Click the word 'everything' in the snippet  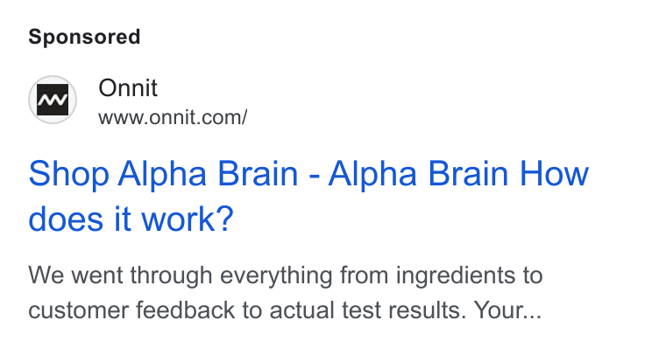[276, 275]
